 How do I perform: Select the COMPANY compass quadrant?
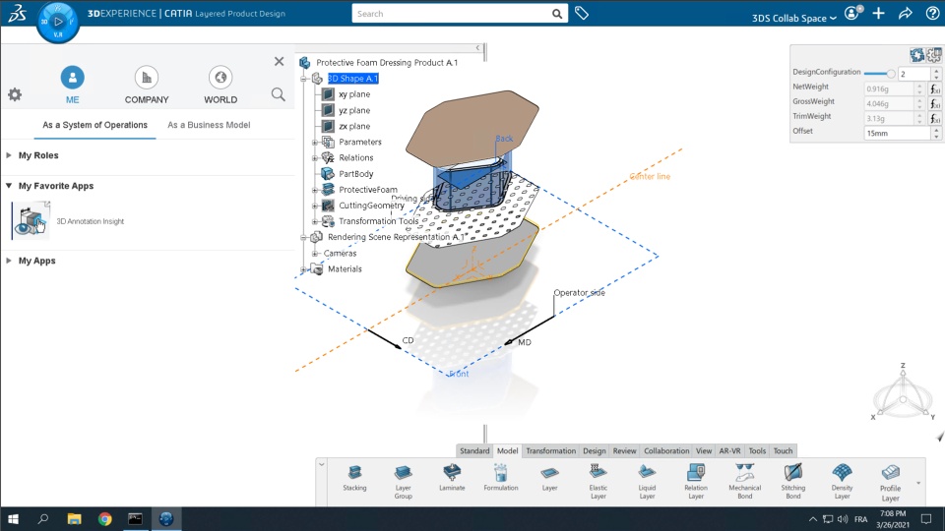pos(147,85)
